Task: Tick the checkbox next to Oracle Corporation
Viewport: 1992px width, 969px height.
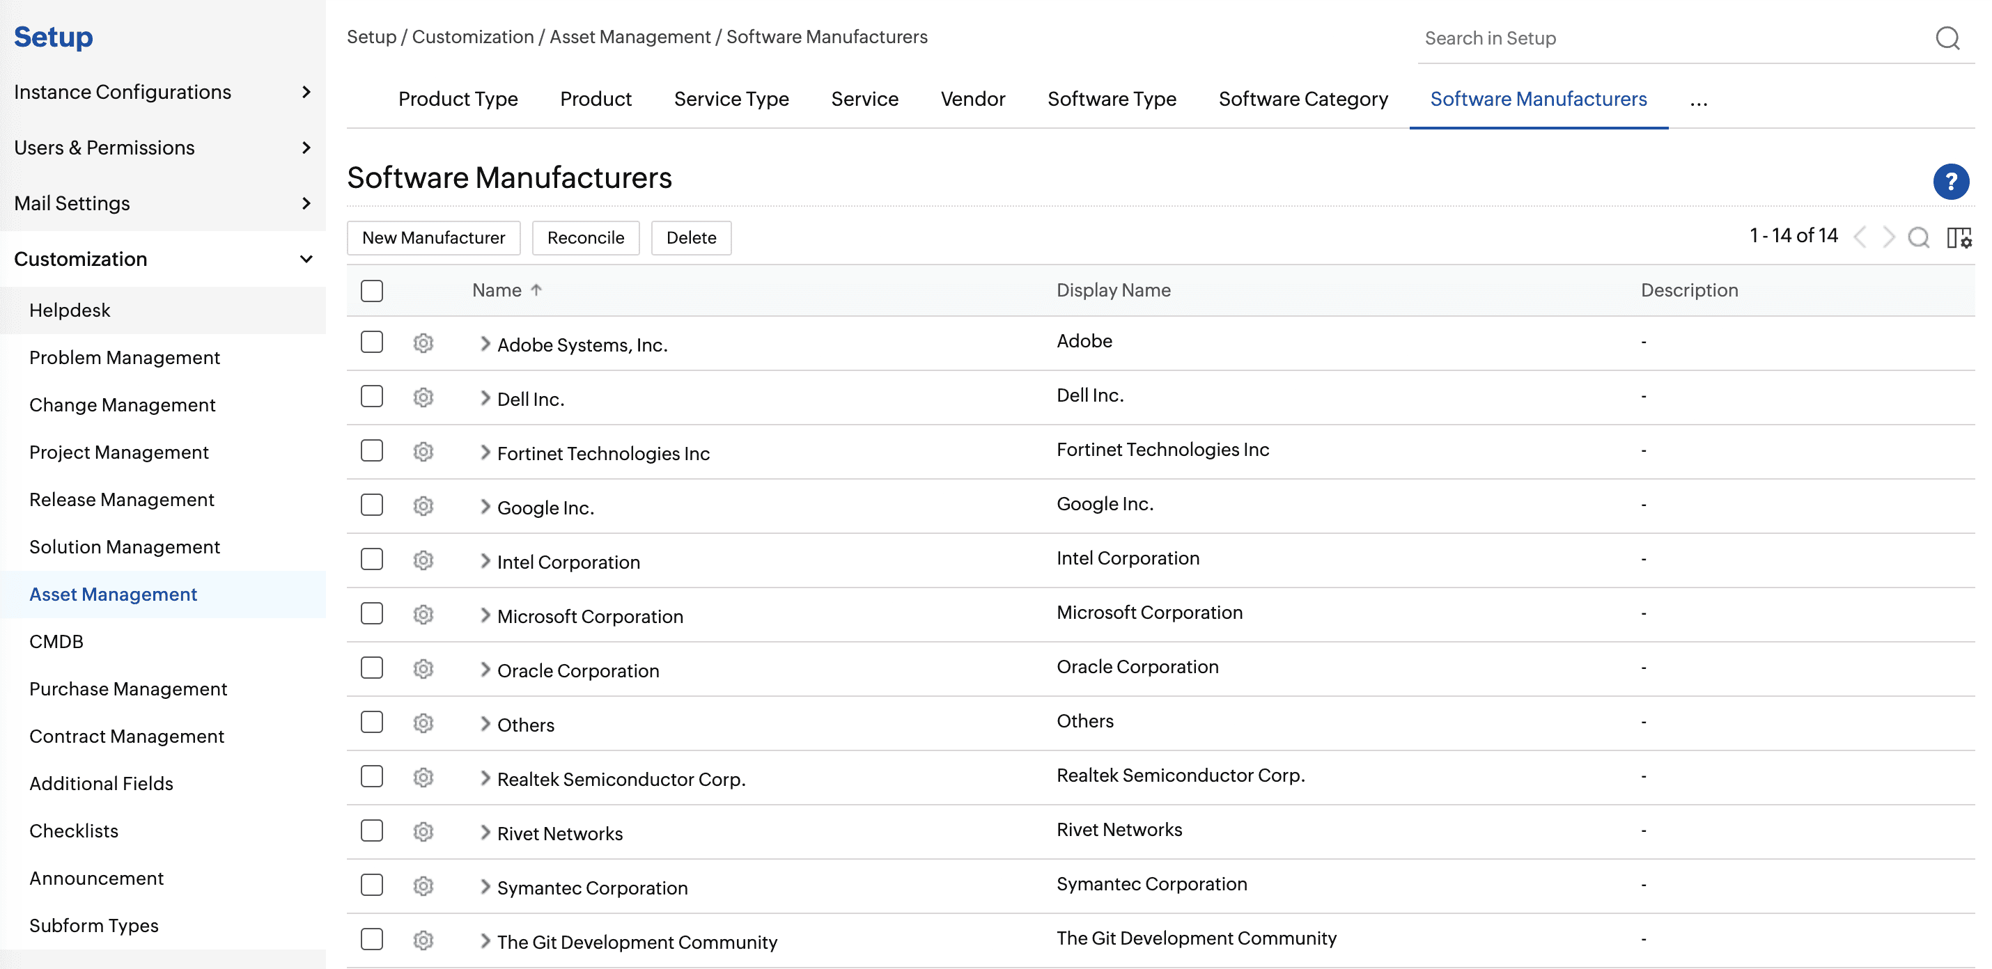Action: [x=371, y=668]
